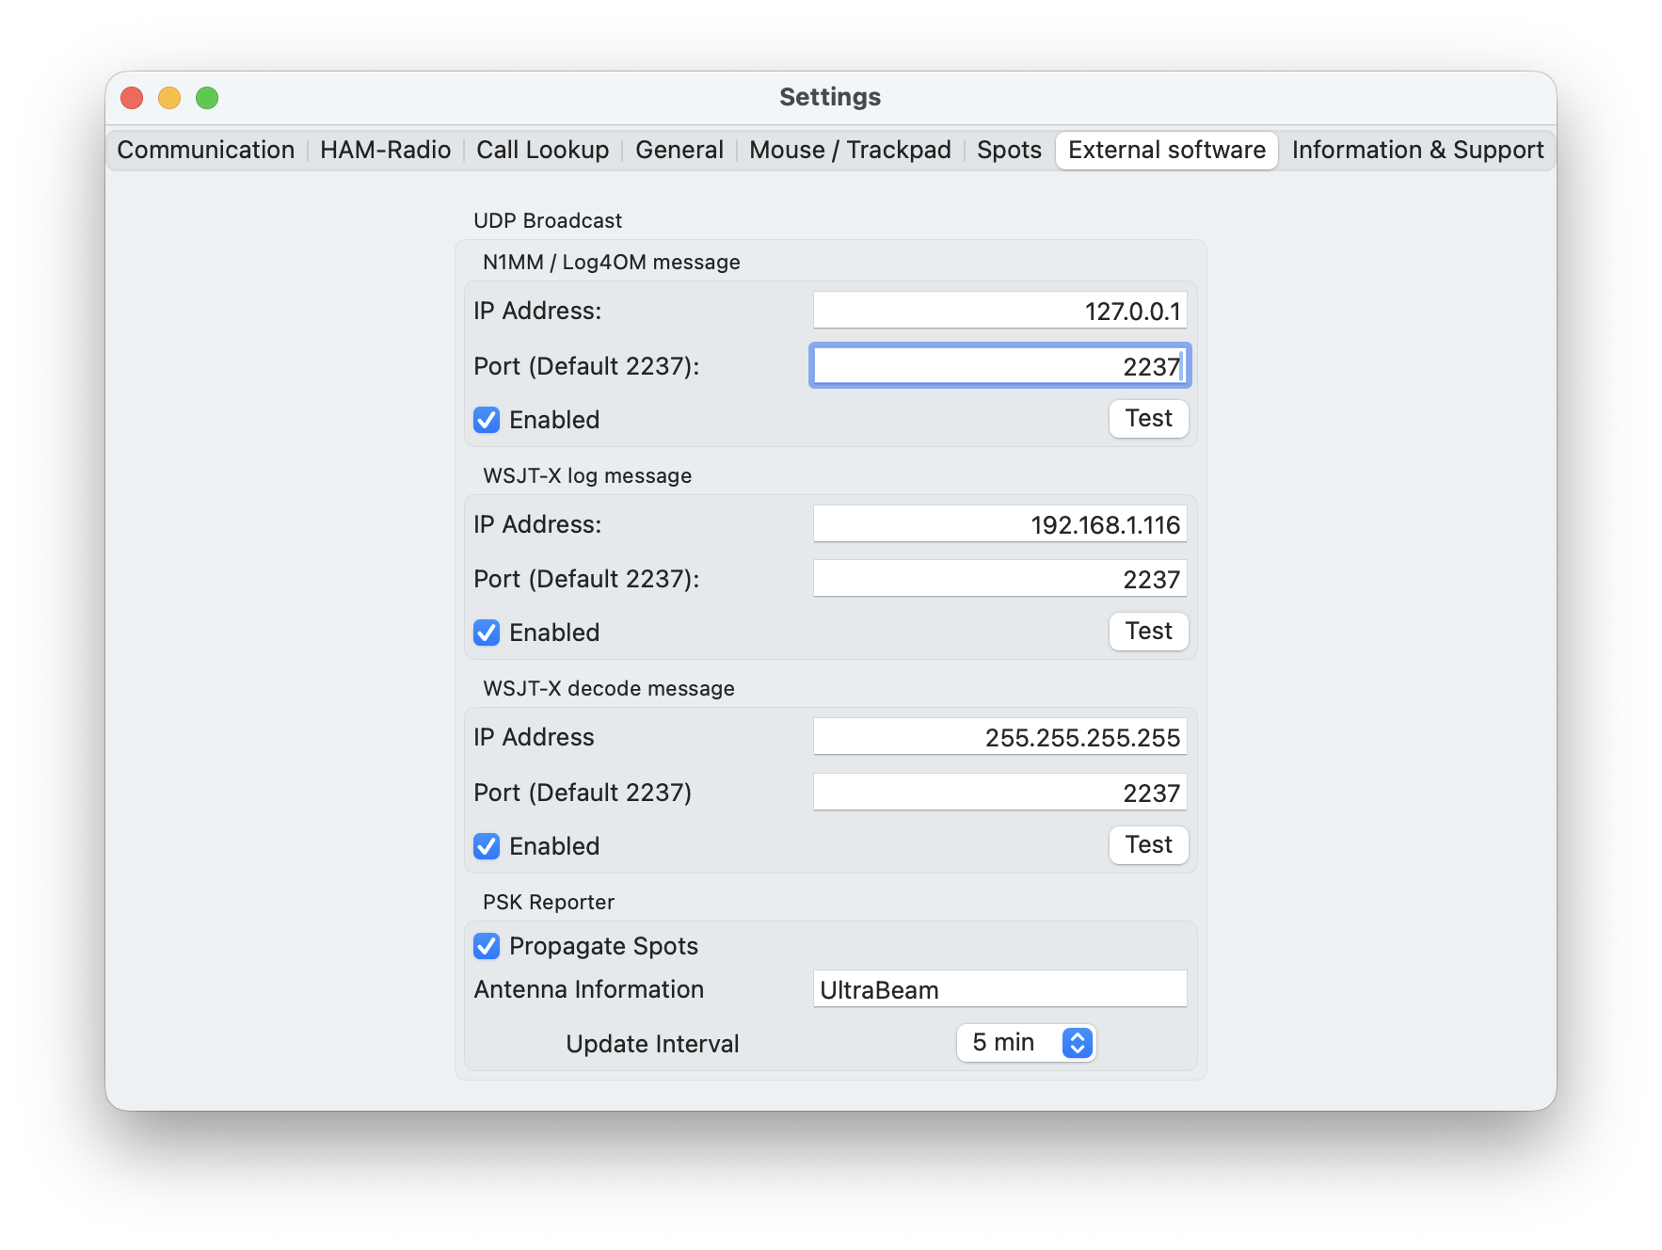Switch to the Communication tab

205,151
